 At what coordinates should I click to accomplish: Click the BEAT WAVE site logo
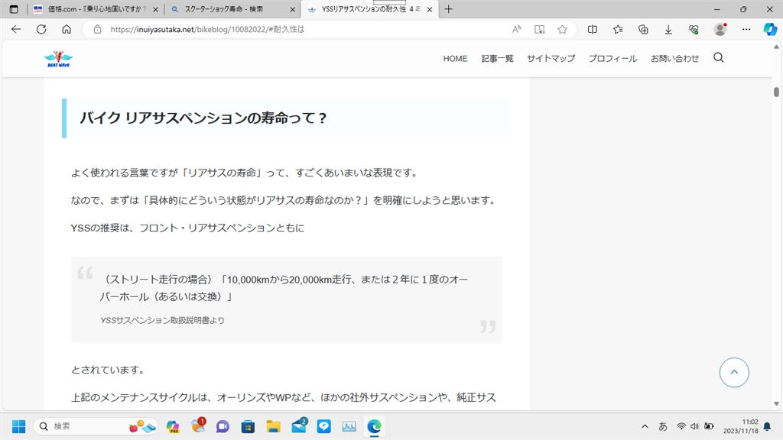pyautogui.click(x=58, y=59)
